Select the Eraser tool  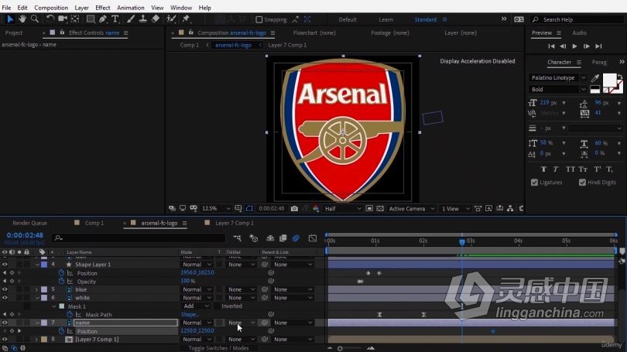156,19
